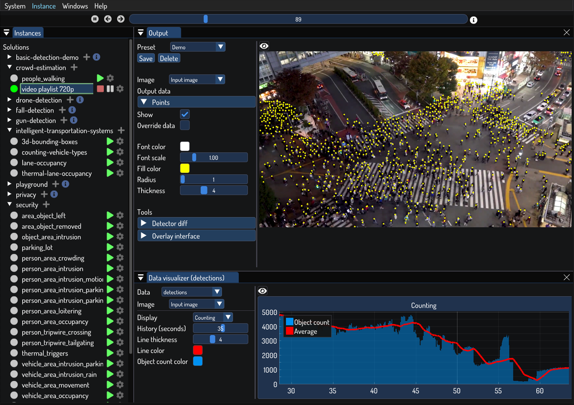
Task: Disable the Show checkbox for Points
Action: (185, 114)
